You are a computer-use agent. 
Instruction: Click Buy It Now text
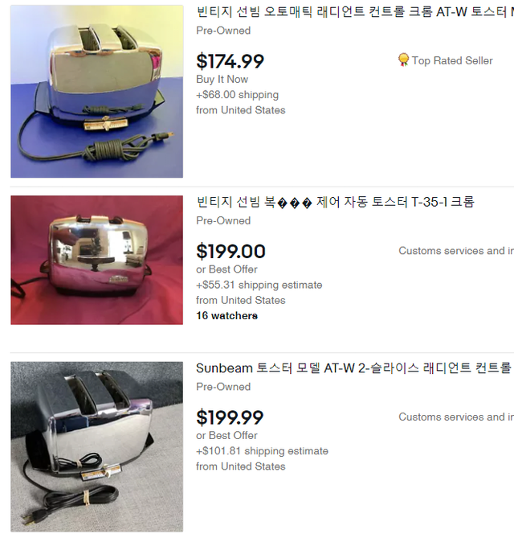click(222, 80)
